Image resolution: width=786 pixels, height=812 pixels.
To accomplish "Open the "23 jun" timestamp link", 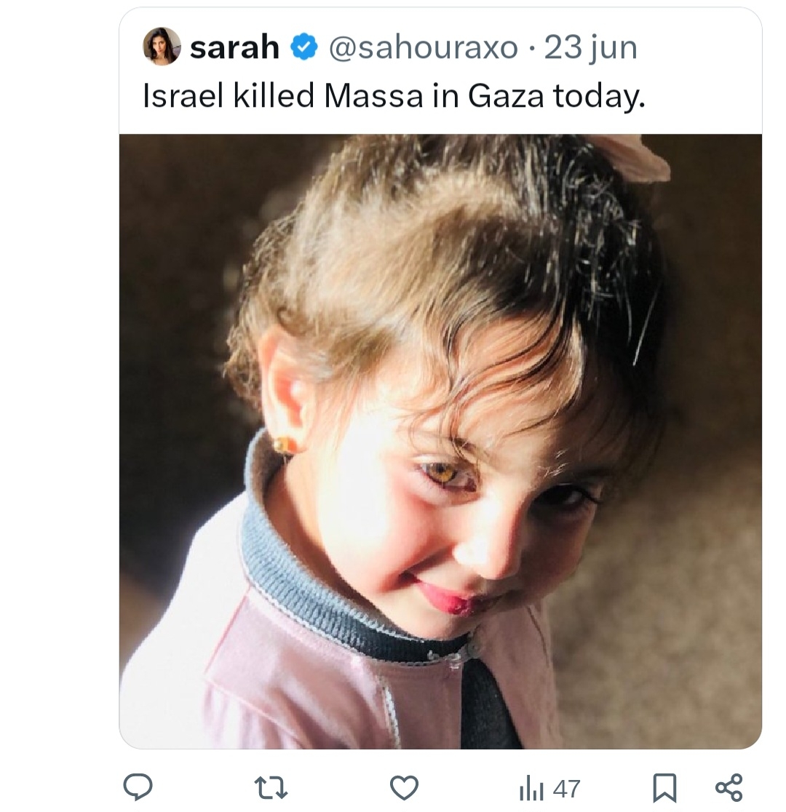I will 590,48.
